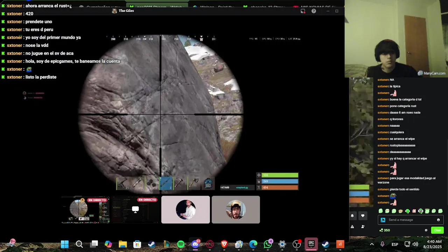
Task: Open Spotify from the taskbar
Action: point(181,244)
